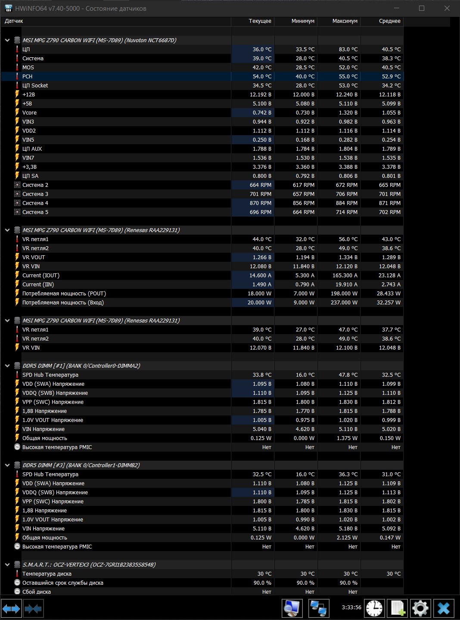Click the clock reset timer icon
This screenshot has width=460, height=620.
pos(374,608)
